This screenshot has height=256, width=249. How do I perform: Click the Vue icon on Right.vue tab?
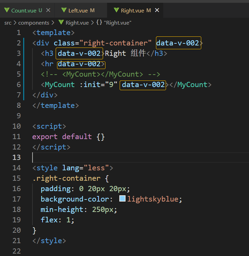pyautogui.click(x=116, y=10)
